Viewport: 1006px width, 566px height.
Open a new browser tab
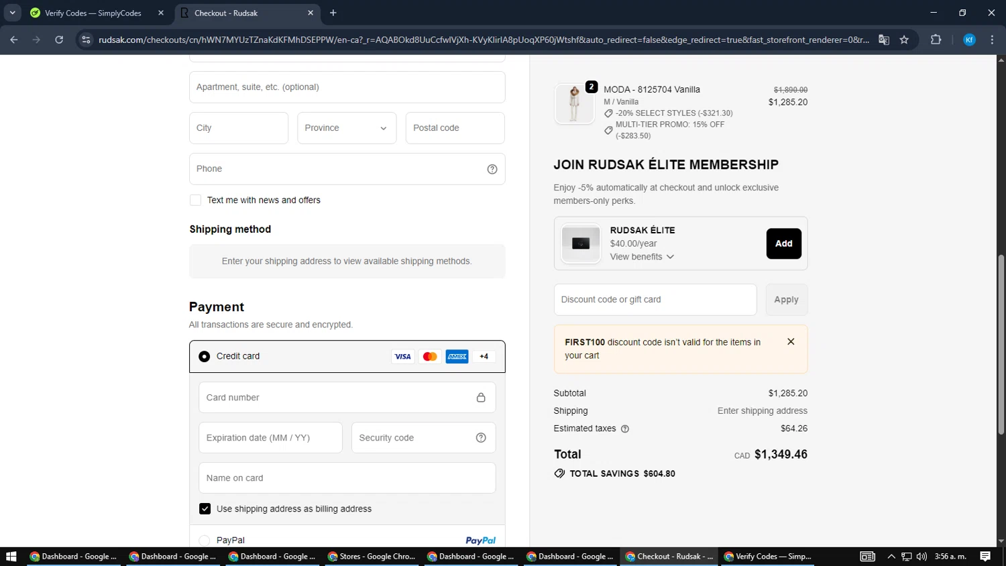pos(333,13)
